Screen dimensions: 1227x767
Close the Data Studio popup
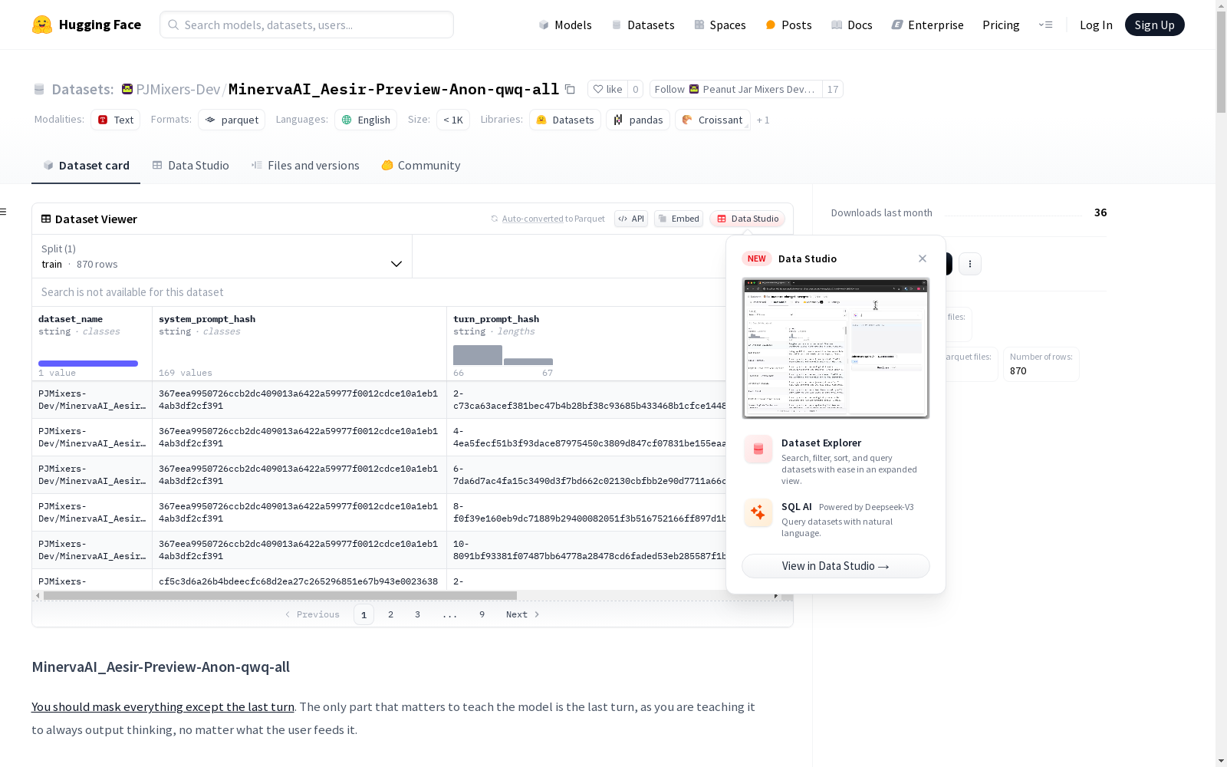pos(923,258)
